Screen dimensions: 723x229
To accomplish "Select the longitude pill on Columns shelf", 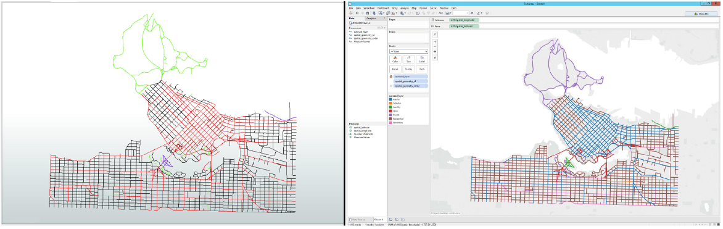I will (465, 20).
